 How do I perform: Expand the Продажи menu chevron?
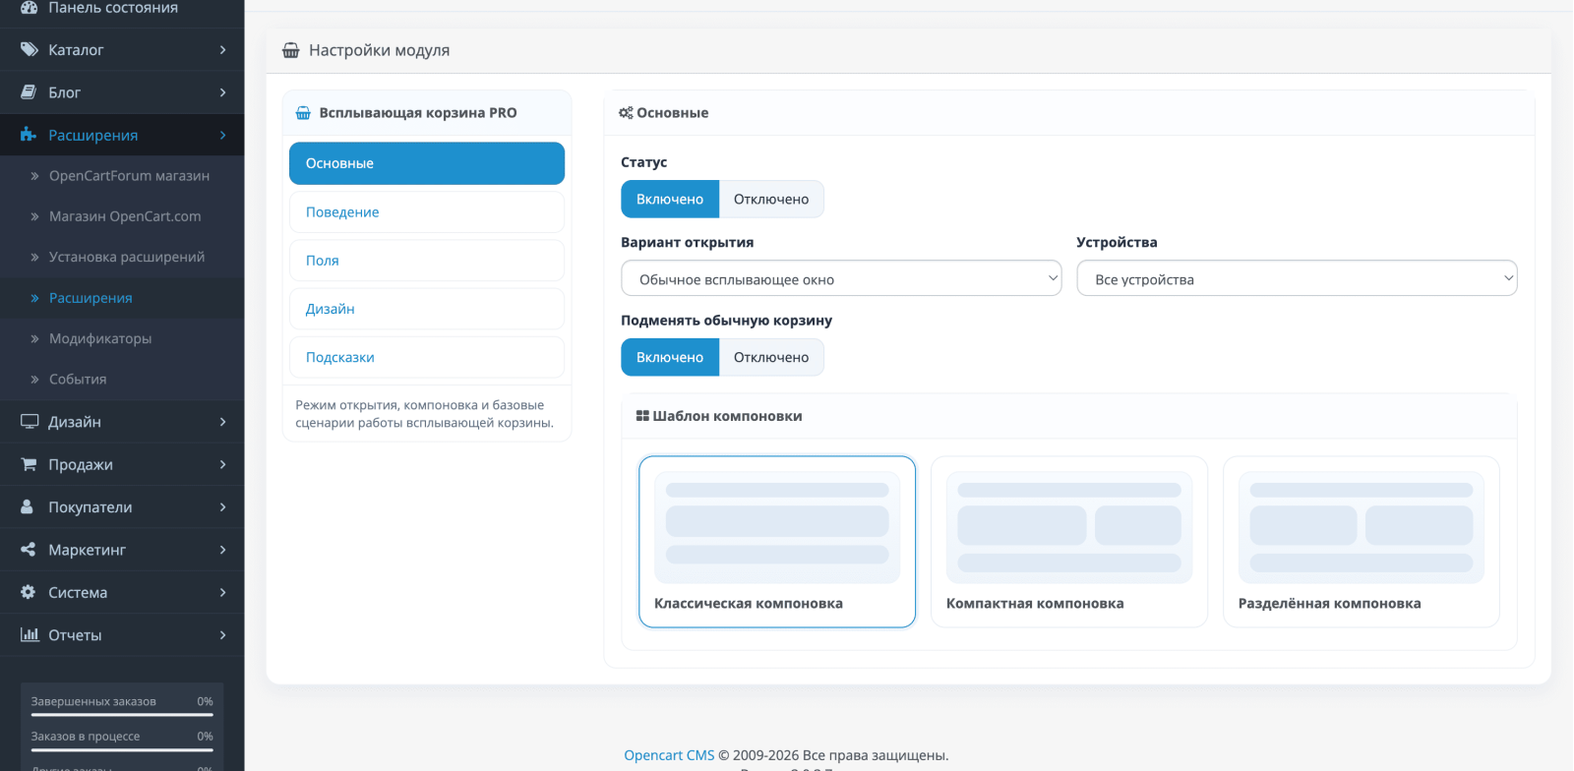(x=222, y=464)
